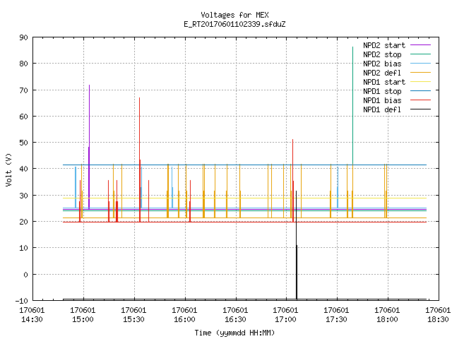
Task: Click orange line sample beside NPD2 defl
Action: (420, 72)
